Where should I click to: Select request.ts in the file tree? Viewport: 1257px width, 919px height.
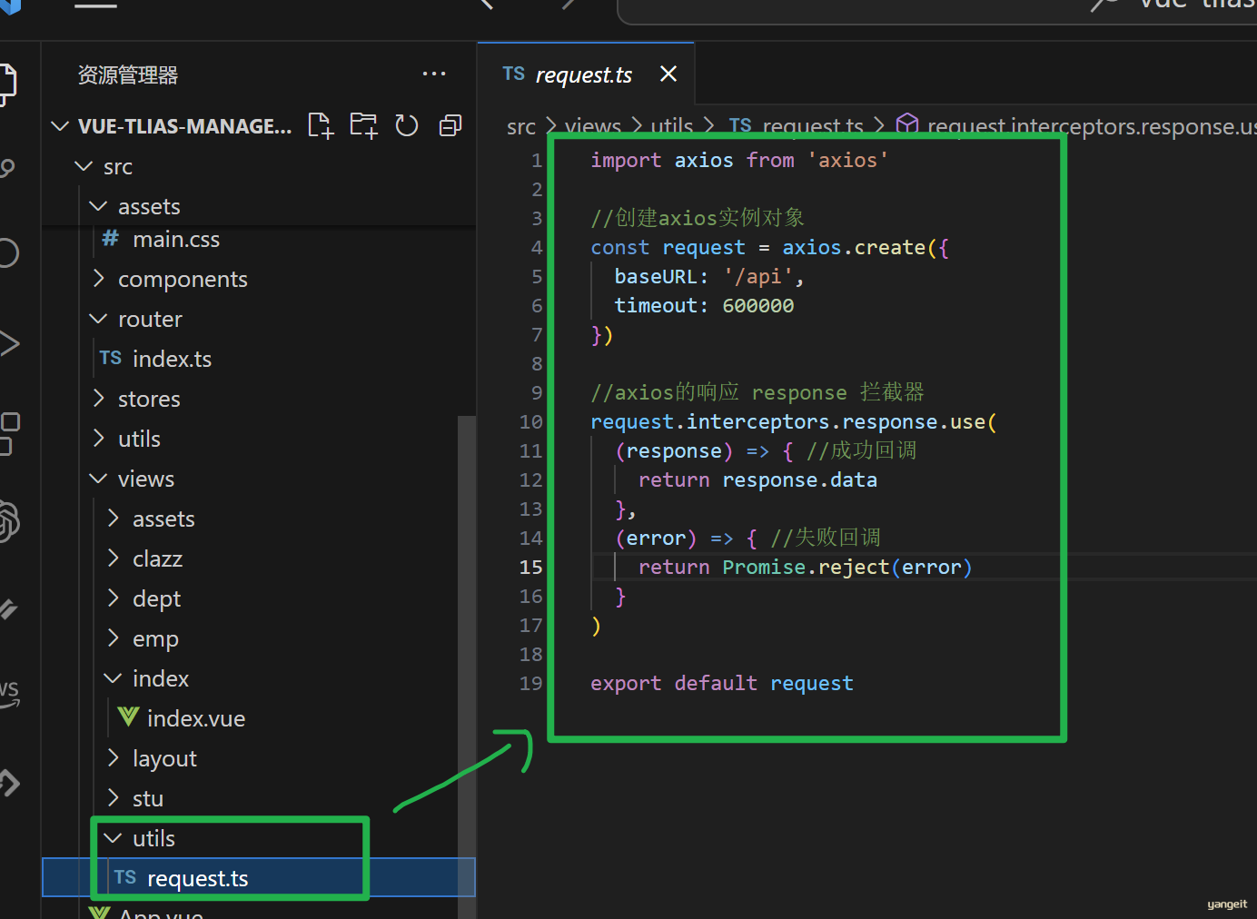pyautogui.click(x=258, y=878)
